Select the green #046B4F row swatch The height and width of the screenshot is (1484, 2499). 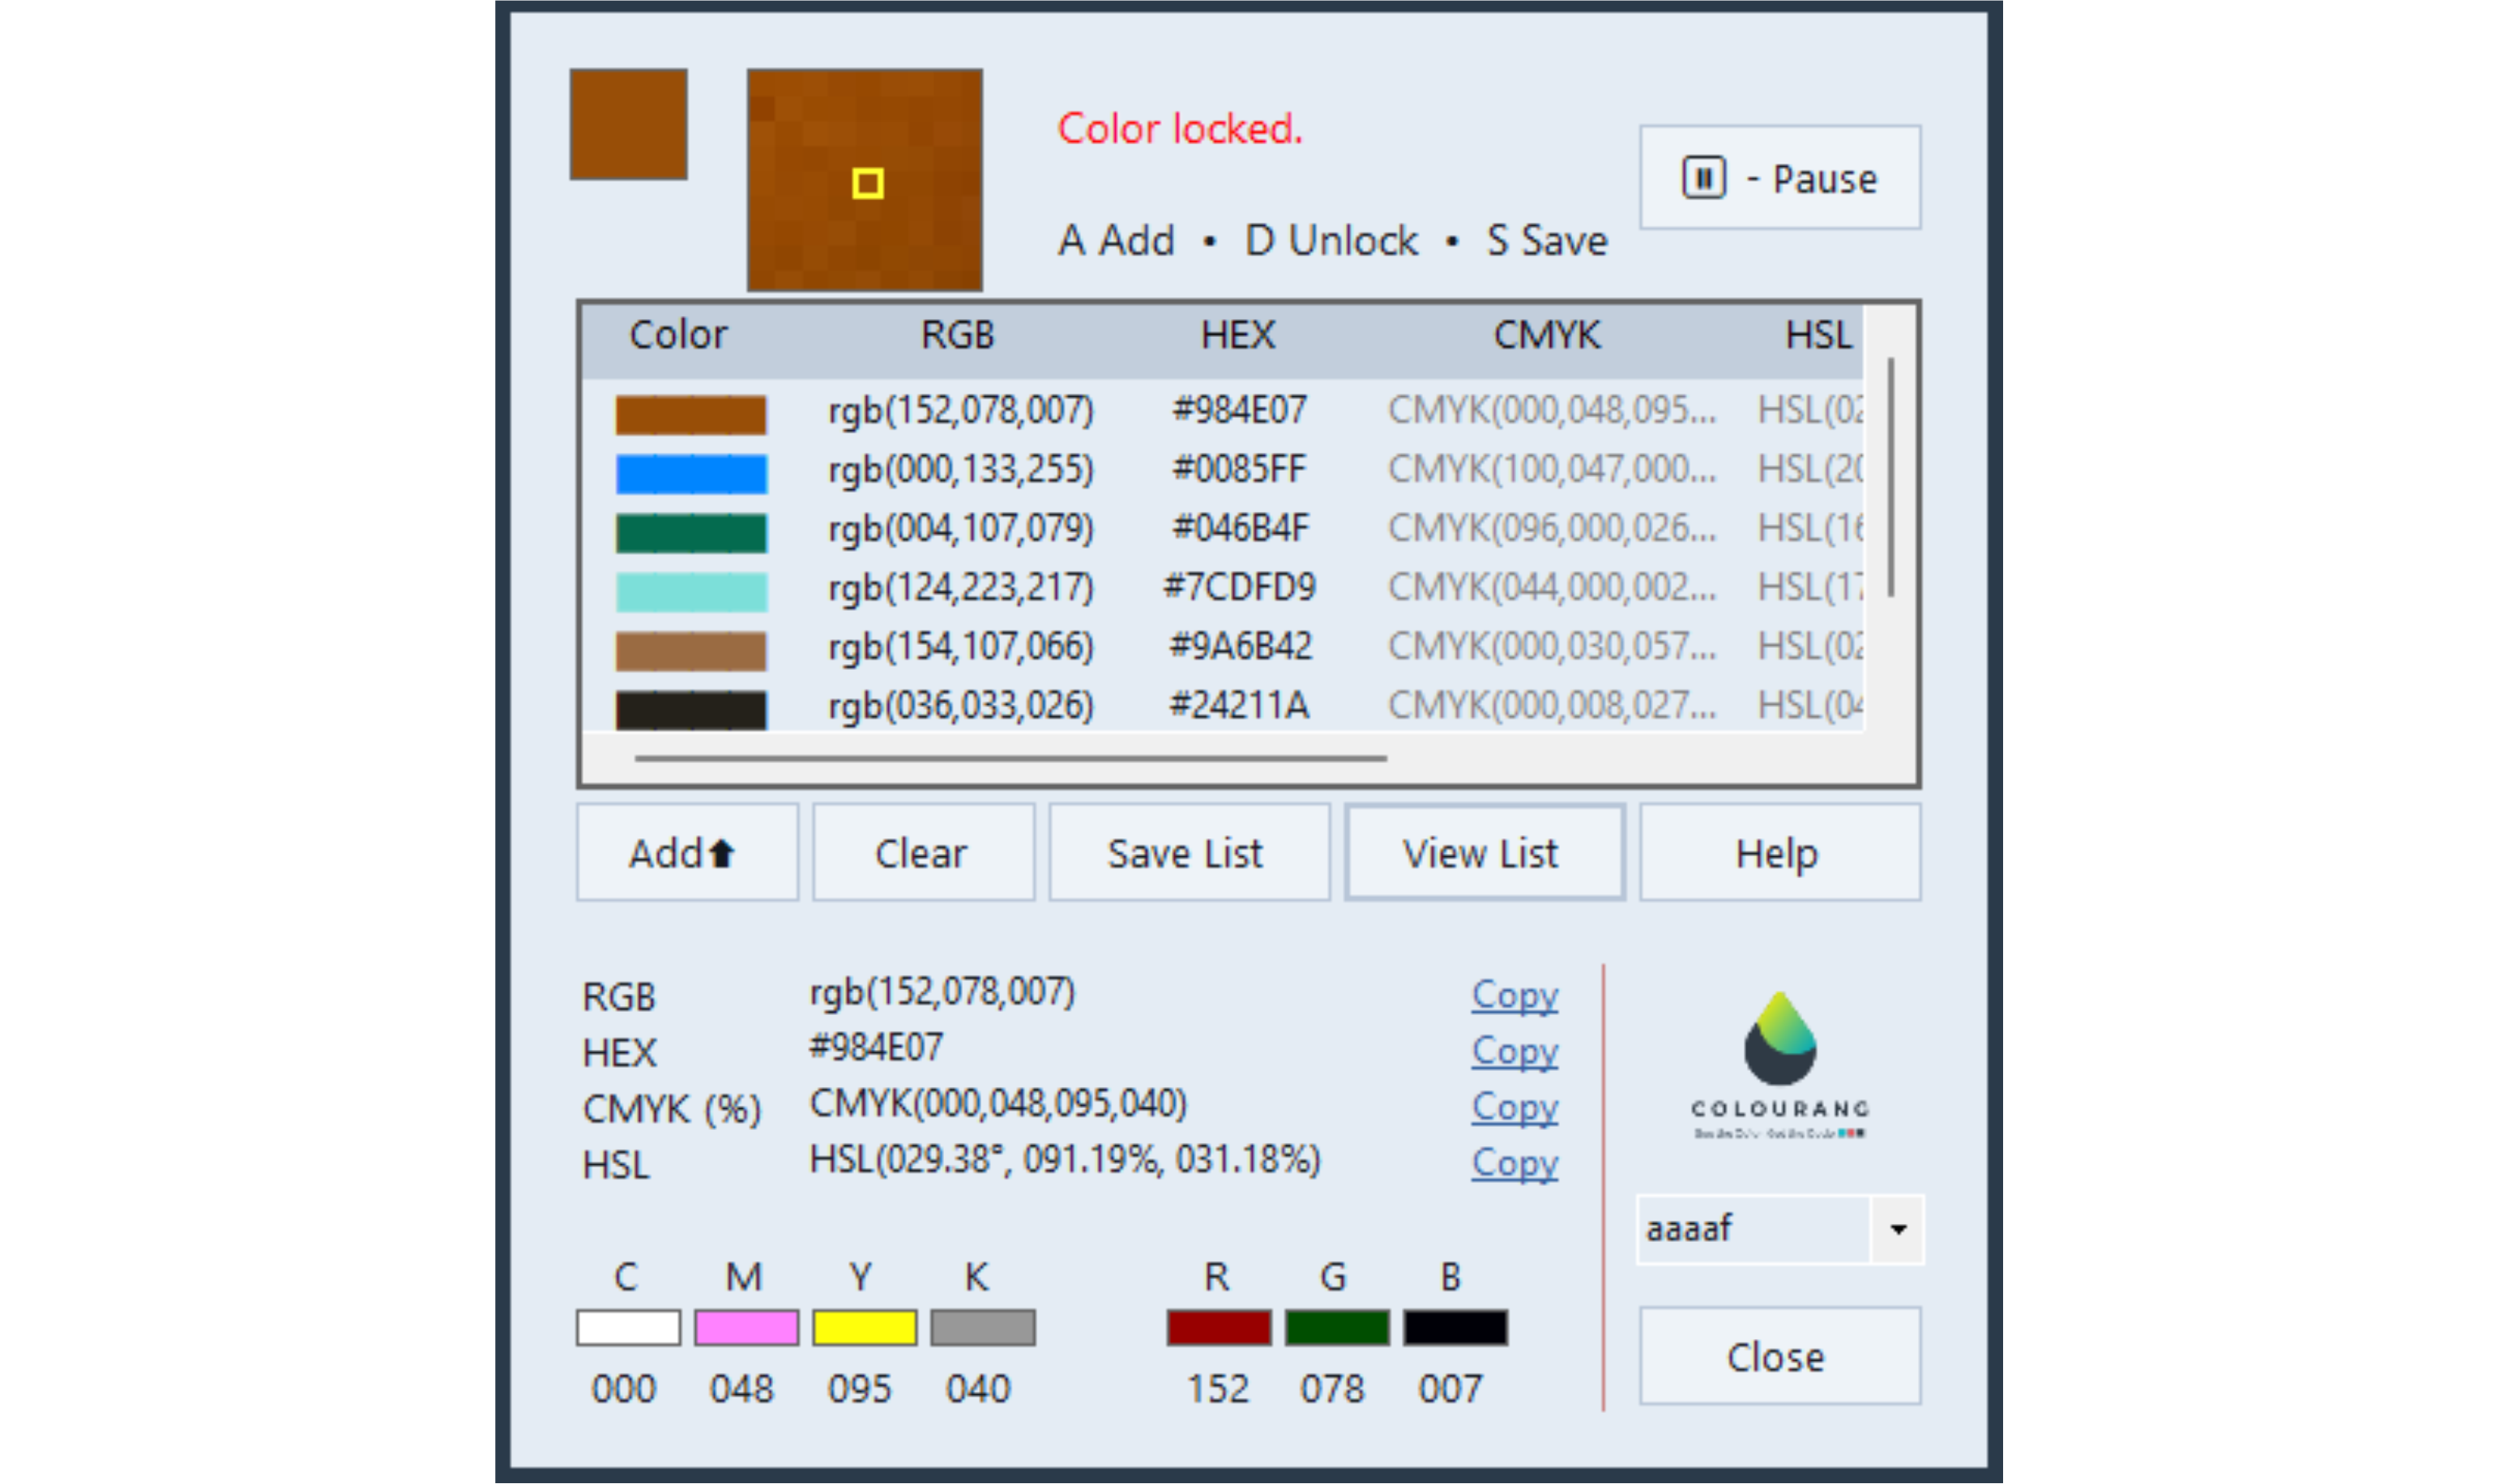pos(691,532)
